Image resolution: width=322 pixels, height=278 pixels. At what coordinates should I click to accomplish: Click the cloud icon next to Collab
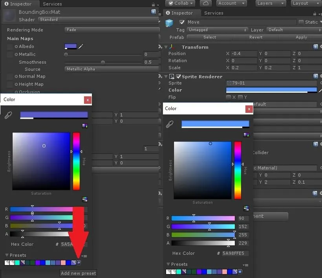coord(205,3)
